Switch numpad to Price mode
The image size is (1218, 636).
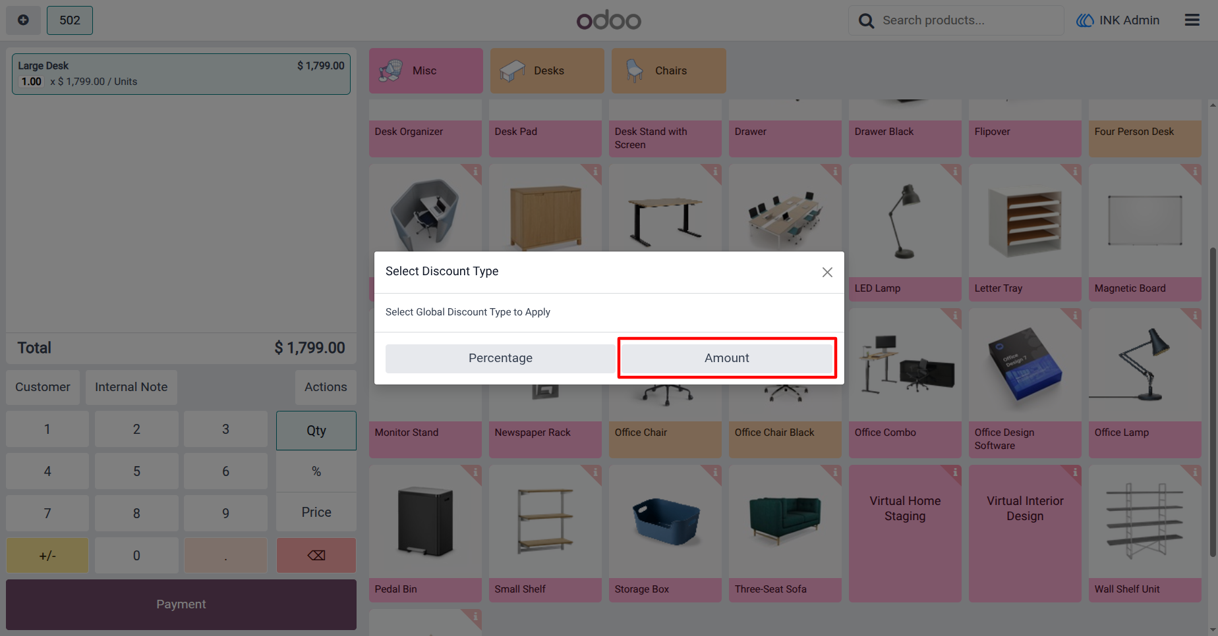point(316,512)
